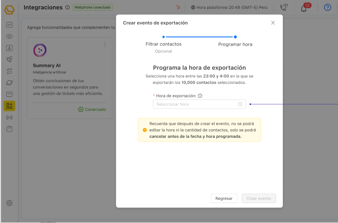Open the webphone dialpad icon

[x=283, y=7]
